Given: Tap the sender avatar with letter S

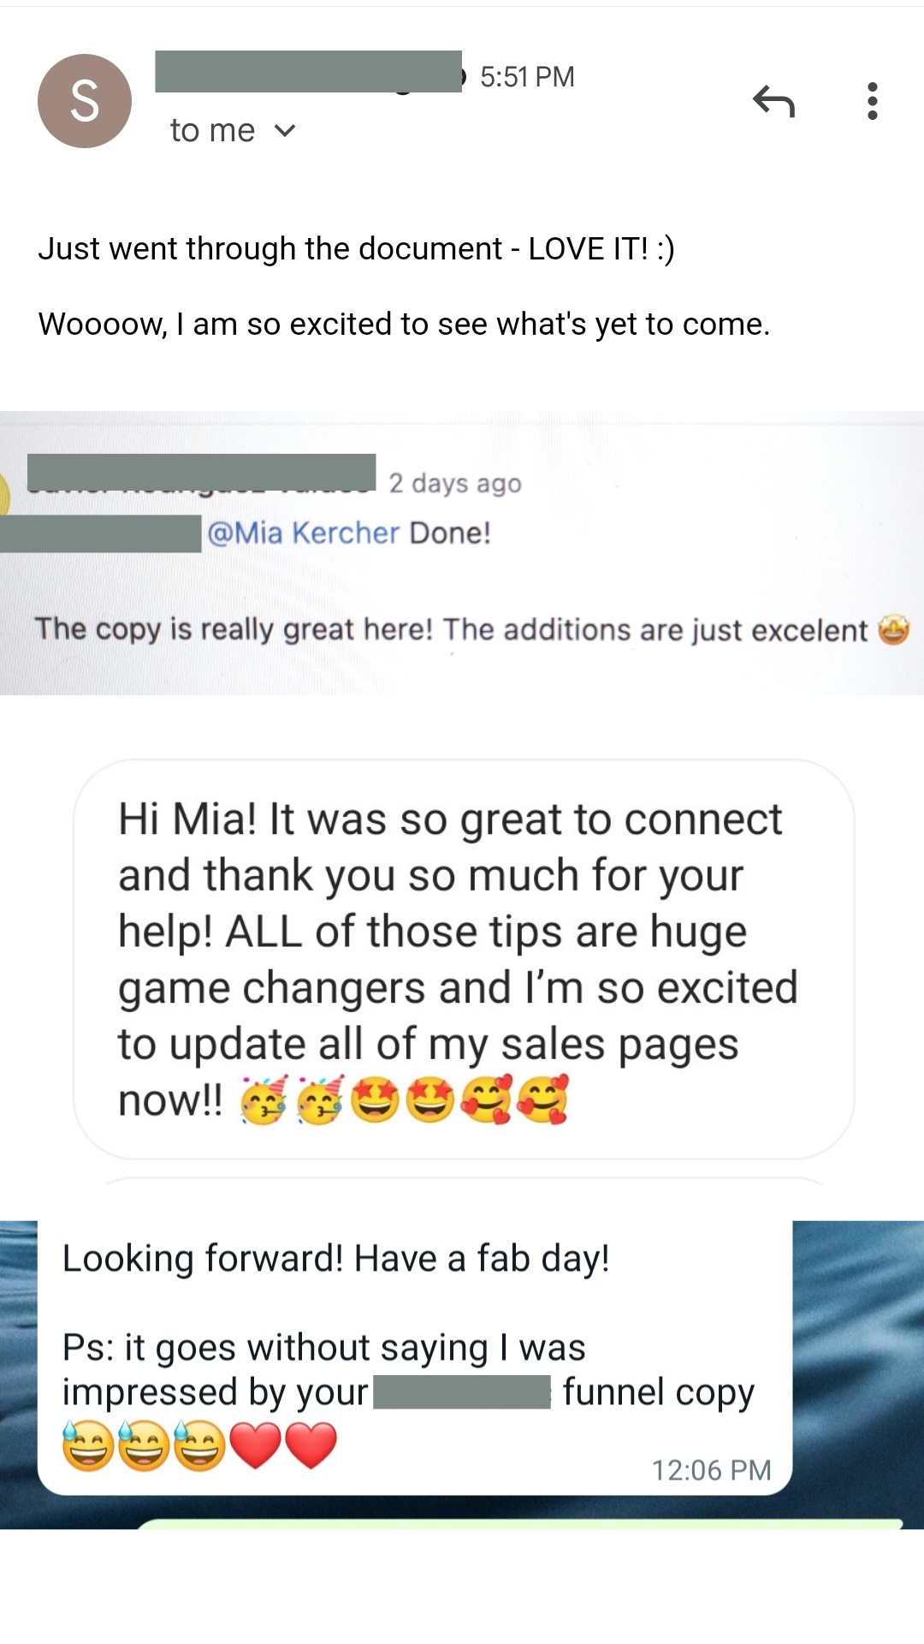Looking at the screenshot, I should (x=85, y=101).
